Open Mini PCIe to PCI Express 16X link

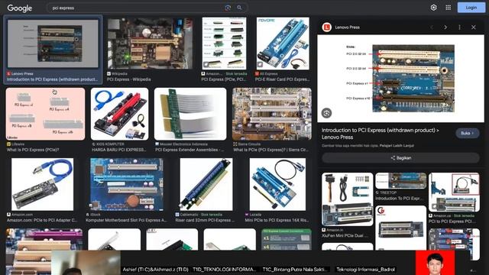277,221
